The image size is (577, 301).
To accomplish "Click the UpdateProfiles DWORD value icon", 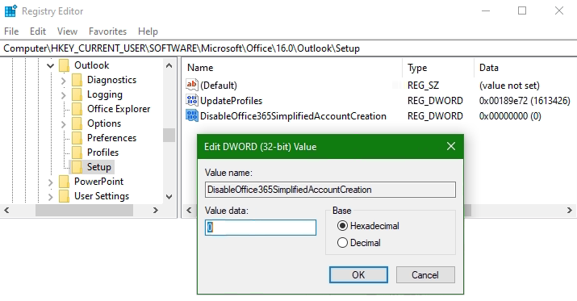I will pos(192,100).
